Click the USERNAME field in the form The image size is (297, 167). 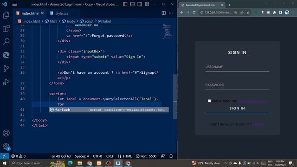[x=237, y=67]
